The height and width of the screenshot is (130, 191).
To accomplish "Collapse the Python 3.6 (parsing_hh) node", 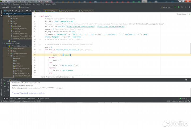I will [x=7, y=46].
